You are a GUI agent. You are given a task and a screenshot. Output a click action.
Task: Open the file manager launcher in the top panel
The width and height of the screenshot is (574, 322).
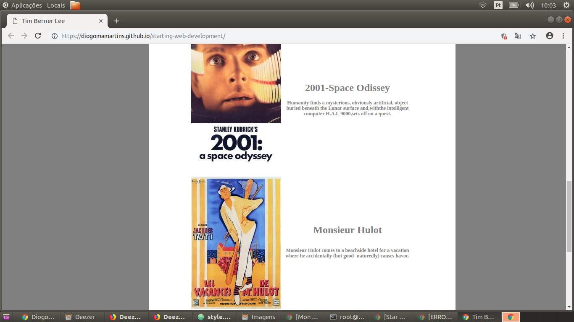(75, 5)
